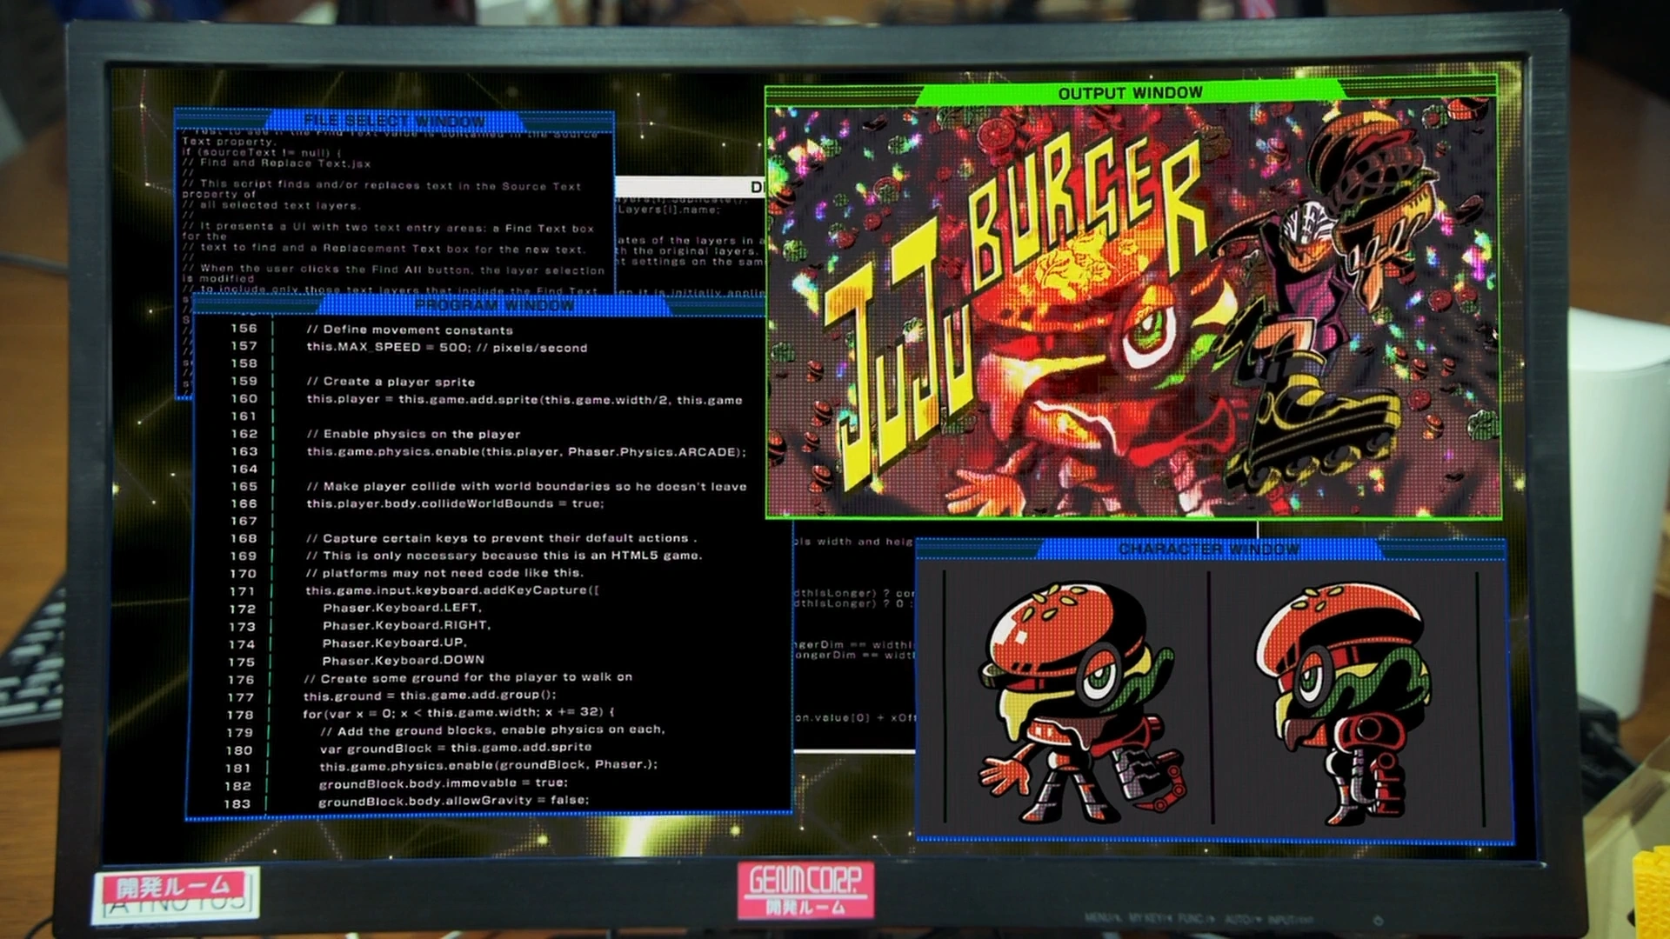The image size is (1670, 939).
Task: Click line 178 for-loop statement
Action: pyautogui.click(x=458, y=713)
